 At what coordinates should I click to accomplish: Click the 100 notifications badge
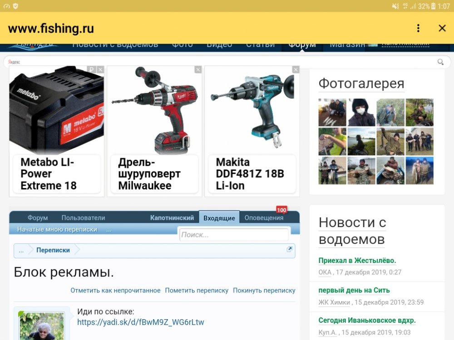[x=281, y=210]
